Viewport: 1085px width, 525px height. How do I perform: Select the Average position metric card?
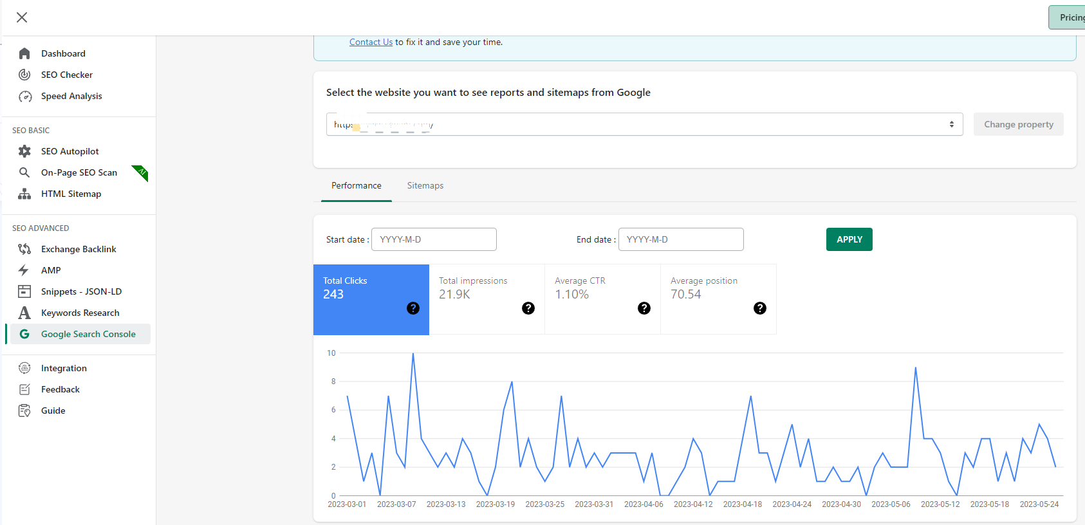point(719,299)
